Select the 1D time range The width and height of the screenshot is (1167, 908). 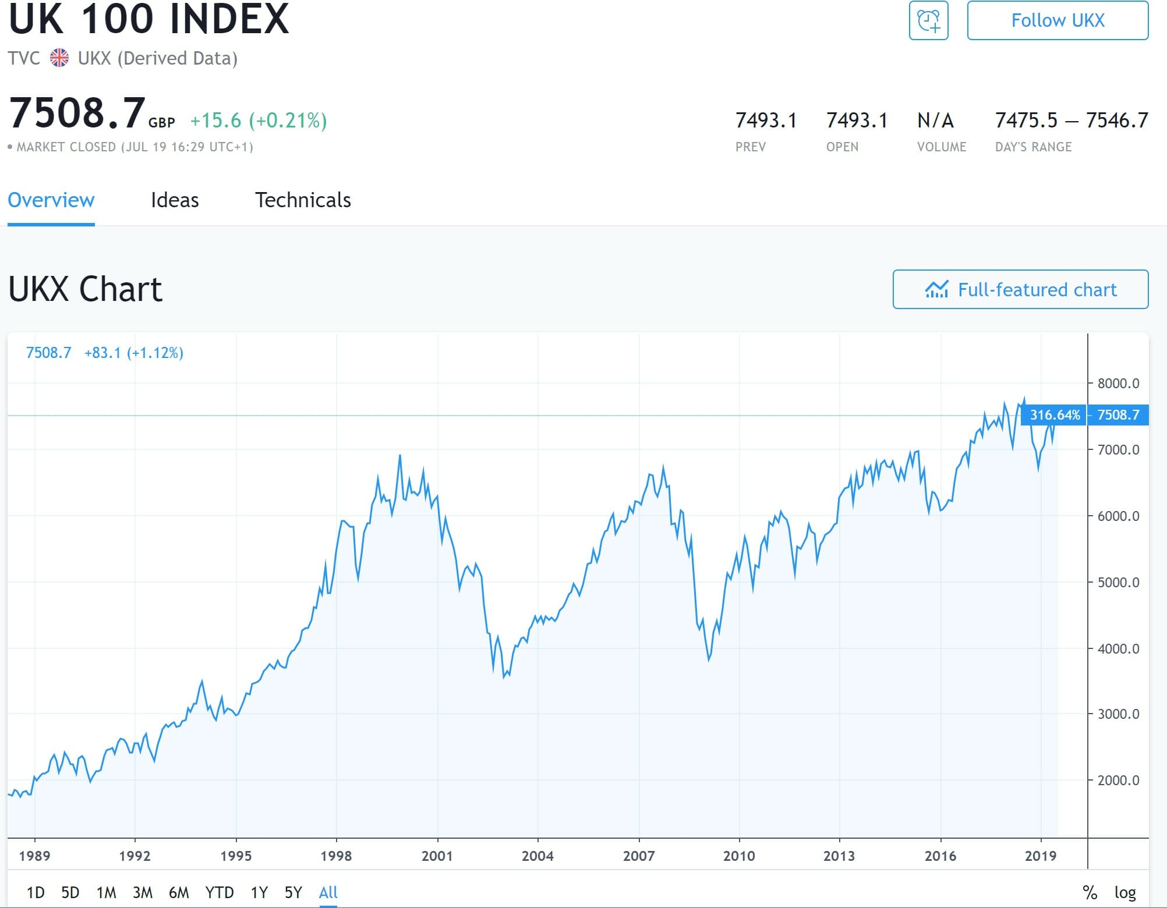(x=36, y=892)
